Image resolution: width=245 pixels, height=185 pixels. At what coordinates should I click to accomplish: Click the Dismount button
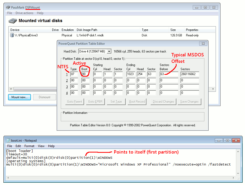click(44, 97)
